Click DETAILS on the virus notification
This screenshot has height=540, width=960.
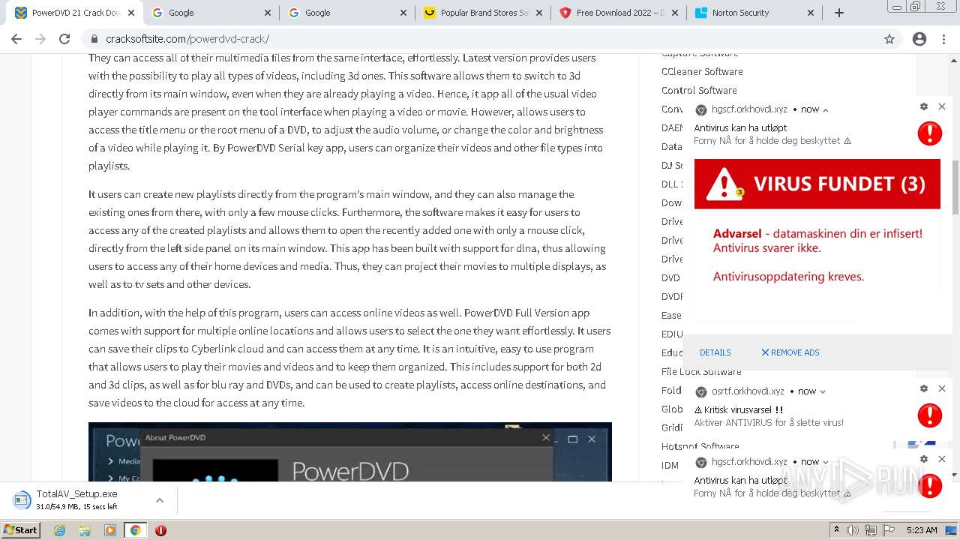(x=715, y=352)
